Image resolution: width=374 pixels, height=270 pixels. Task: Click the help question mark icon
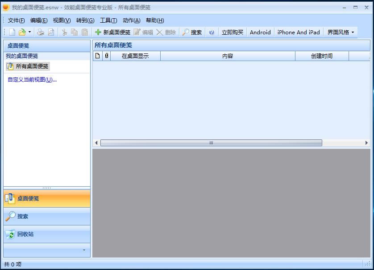212,32
